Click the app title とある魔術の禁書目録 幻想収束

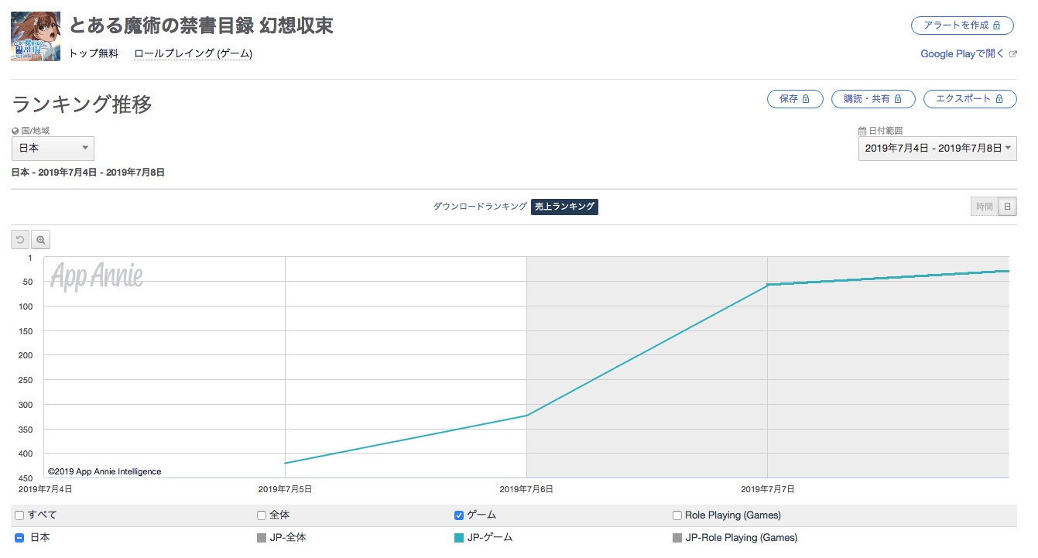point(201,26)
